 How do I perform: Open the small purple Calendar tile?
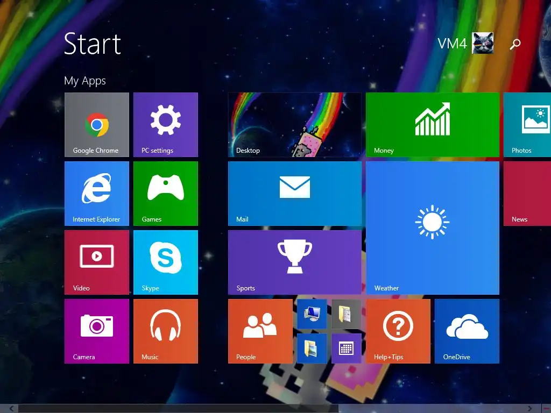point(347,348)
